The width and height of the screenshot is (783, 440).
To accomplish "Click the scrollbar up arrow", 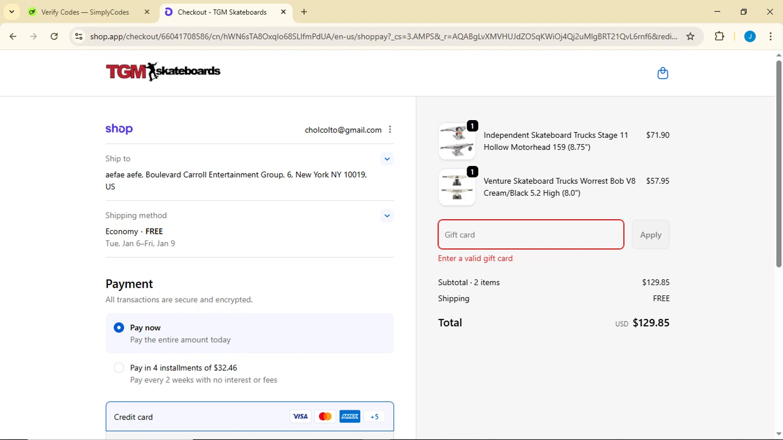I will [x=779, y=55].
